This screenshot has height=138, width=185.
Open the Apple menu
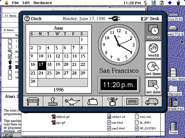[7, 2]
